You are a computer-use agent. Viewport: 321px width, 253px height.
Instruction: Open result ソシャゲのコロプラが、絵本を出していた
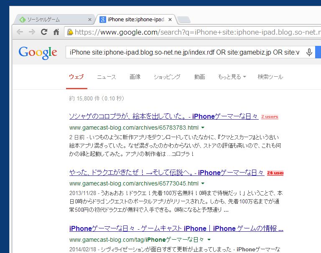[x=164, y=116]
